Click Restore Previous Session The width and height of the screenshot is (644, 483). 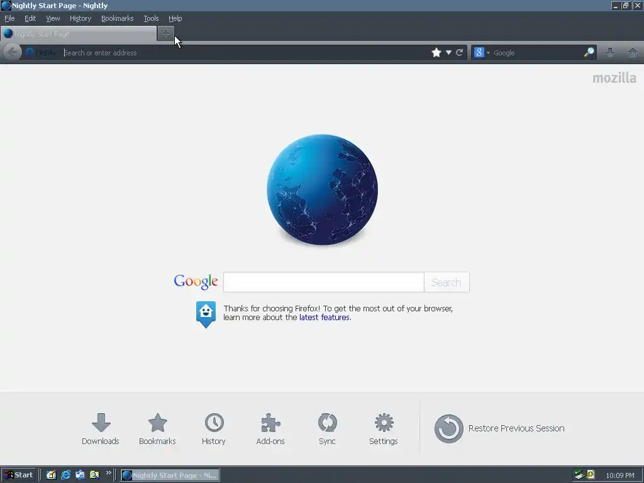[499, 428]
